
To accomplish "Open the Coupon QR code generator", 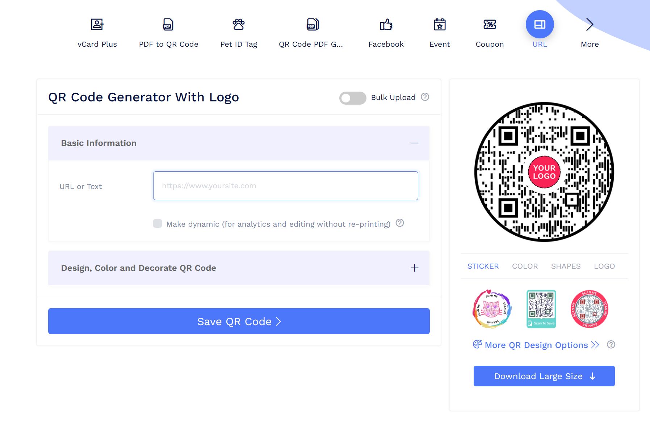I will click(x=489, y=33).
